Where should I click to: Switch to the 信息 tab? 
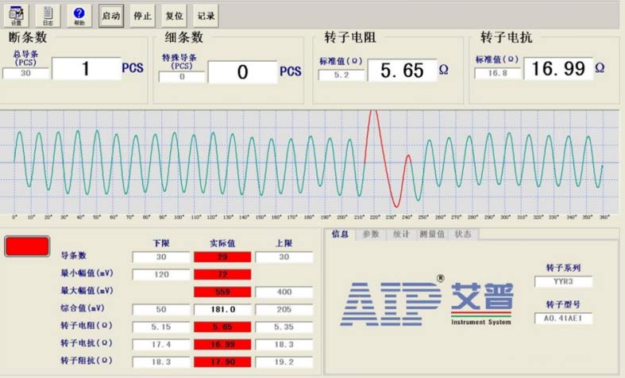coord(339,234)
